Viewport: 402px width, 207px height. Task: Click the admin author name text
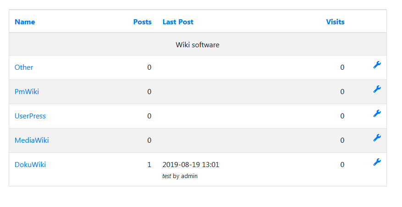click(189, 176)
